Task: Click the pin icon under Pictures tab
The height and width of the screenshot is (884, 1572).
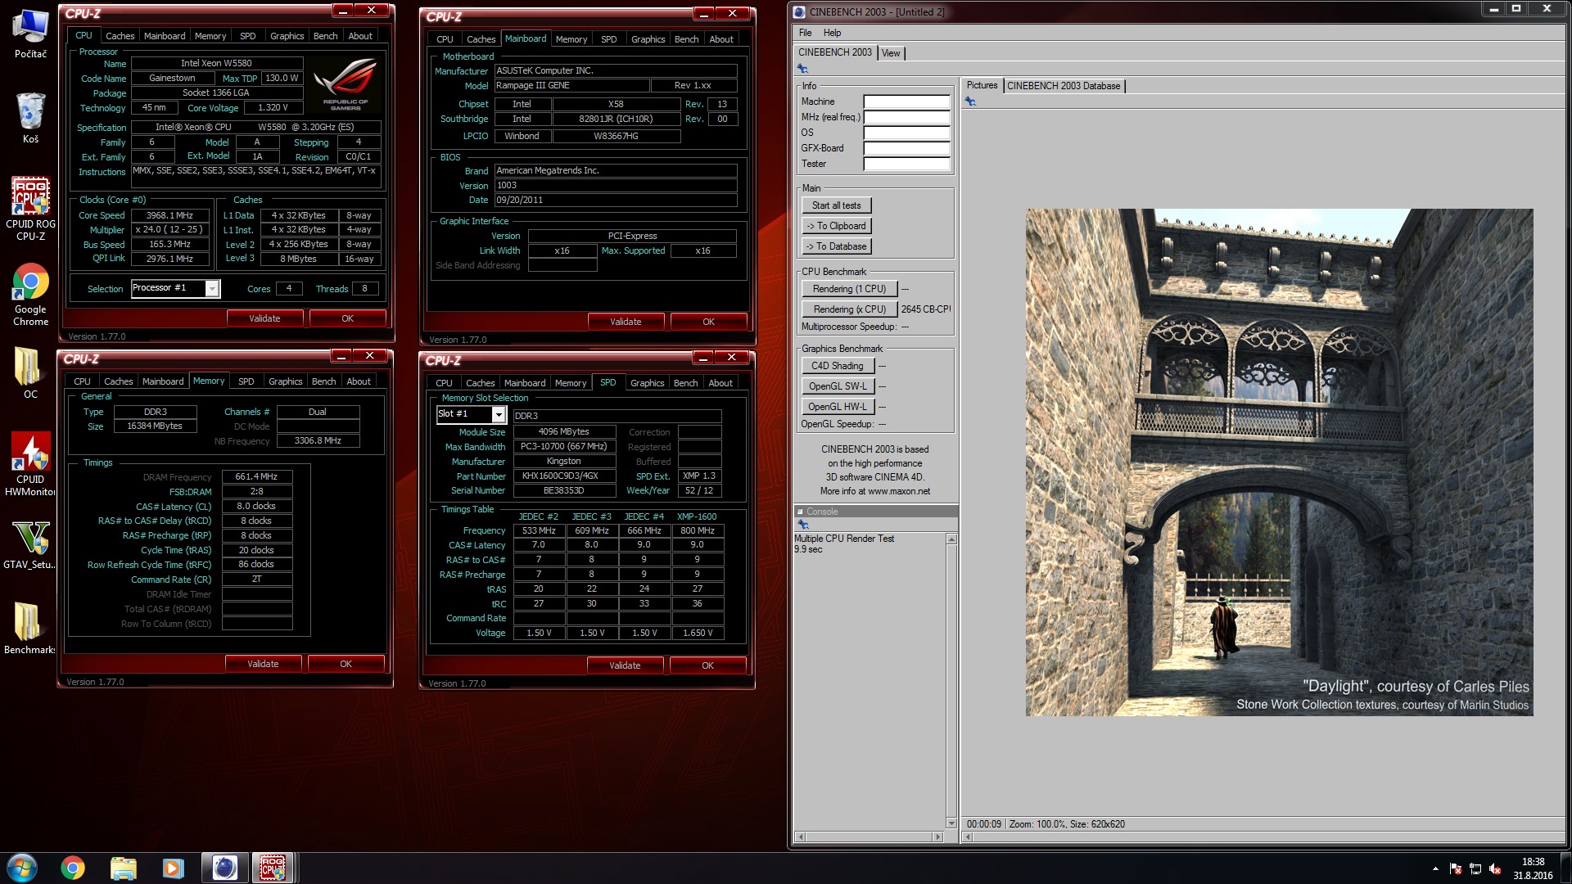Action: (970, 101)
